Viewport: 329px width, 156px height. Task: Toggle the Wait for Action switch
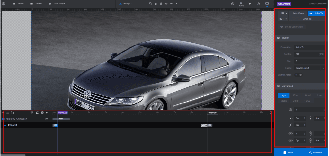pyautogui.click(x=299, y=75)
